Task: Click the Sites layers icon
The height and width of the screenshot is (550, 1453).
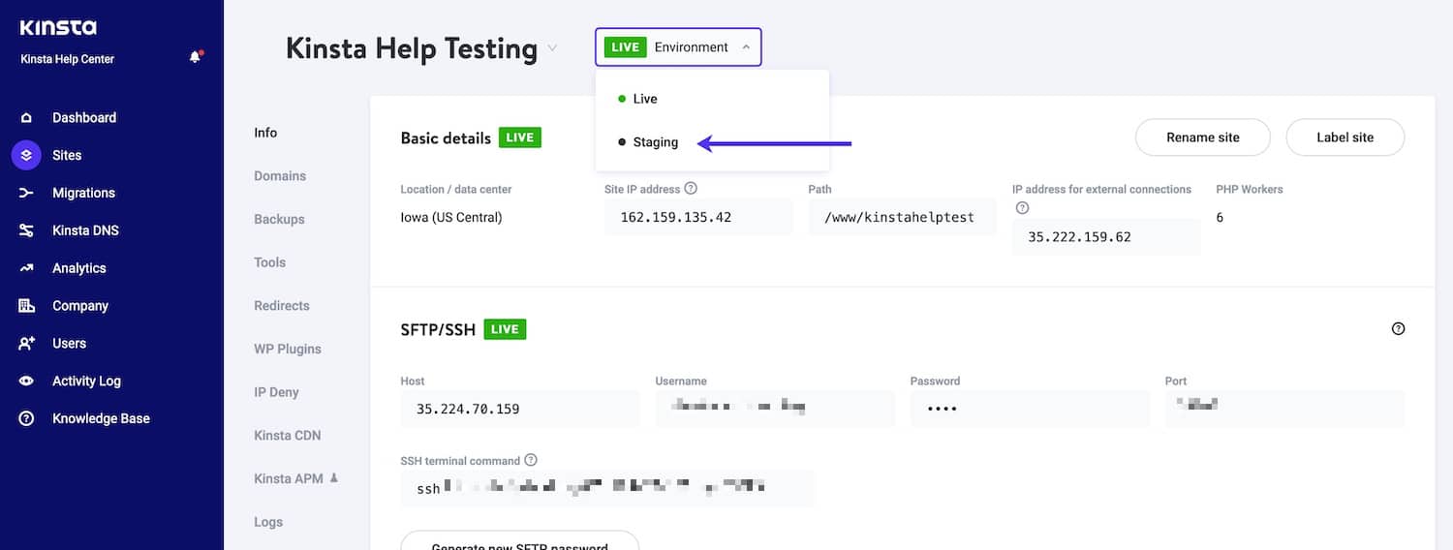Action: coord(26,155)
